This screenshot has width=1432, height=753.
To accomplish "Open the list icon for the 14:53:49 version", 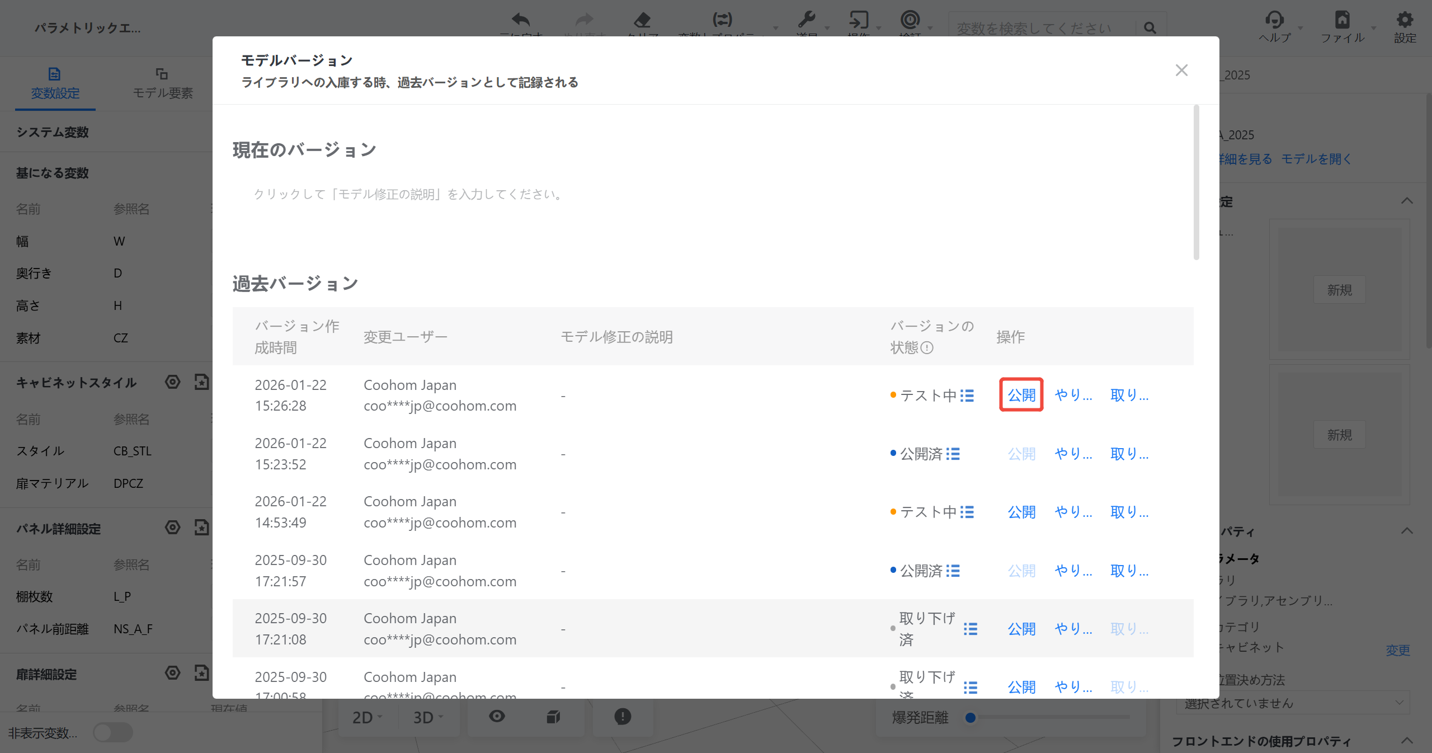I will (967, 512).
